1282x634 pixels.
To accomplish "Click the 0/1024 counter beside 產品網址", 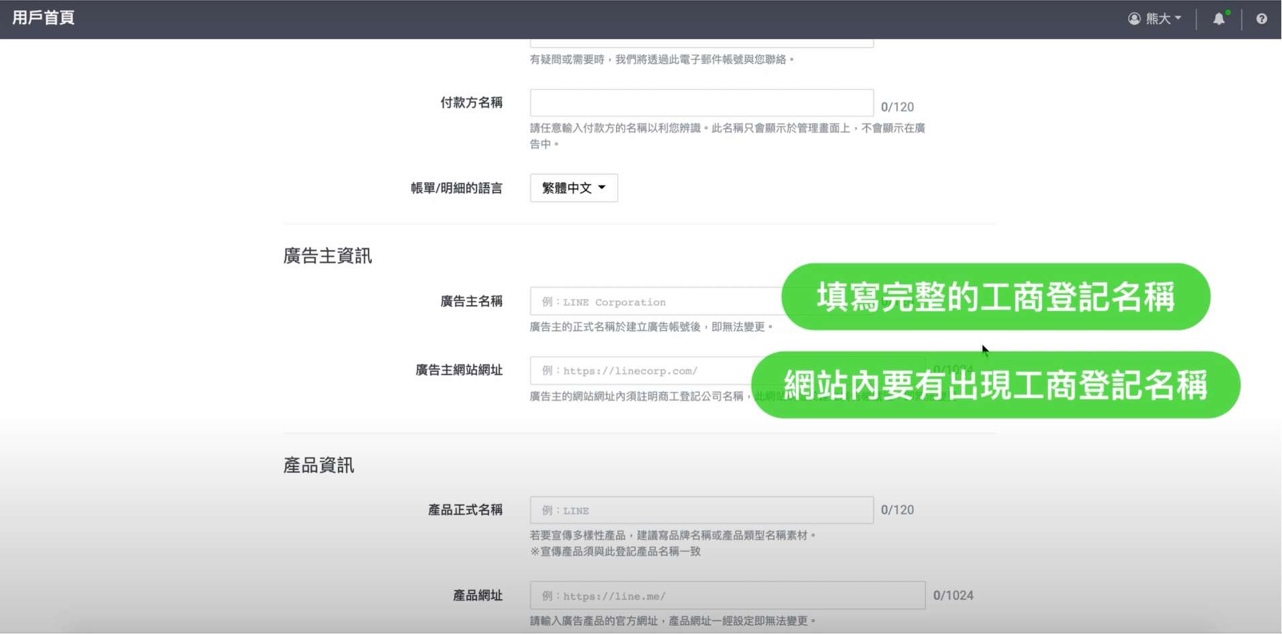I will pyautogui.click(x=953, y=596).
